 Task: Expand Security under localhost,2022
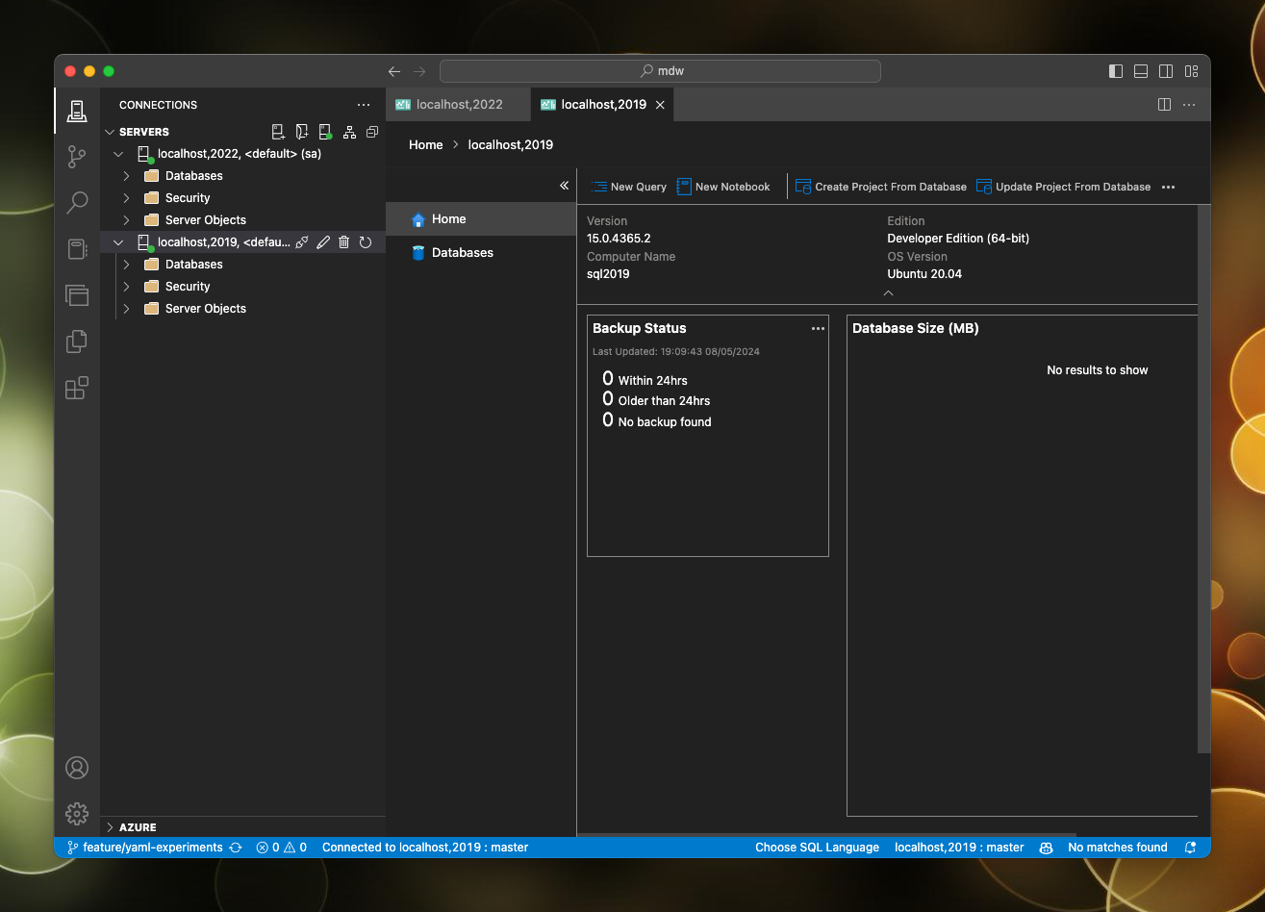tap(126, 198)
